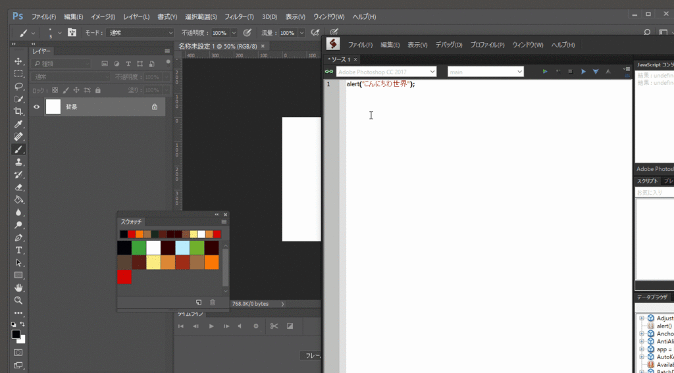Viewport: 674px width, 373px height.
Task: Mute timeline audio playback
Action: (240, 326)
